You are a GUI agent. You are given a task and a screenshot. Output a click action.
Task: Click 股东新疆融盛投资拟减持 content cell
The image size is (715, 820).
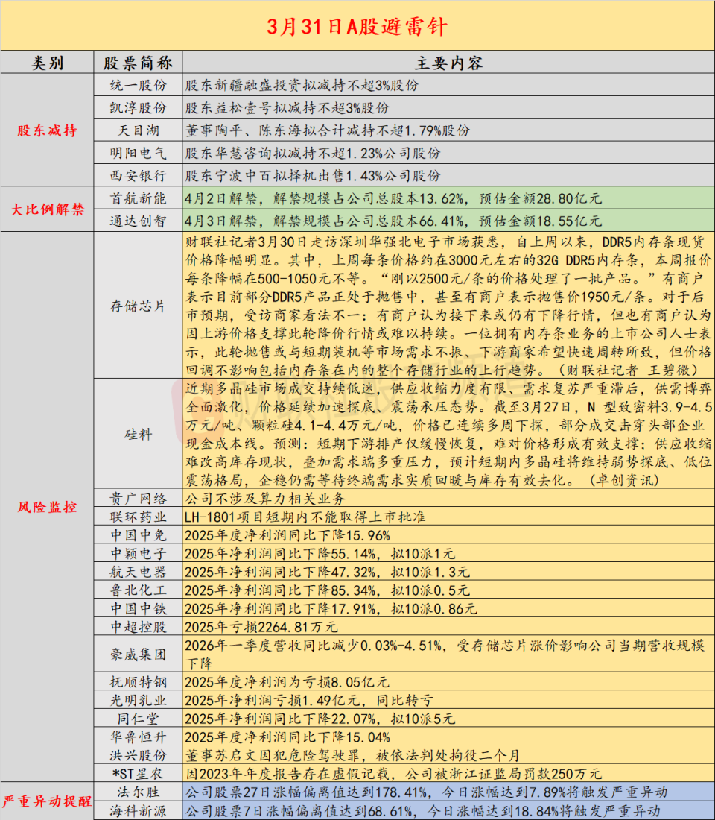tap(448, 85)
